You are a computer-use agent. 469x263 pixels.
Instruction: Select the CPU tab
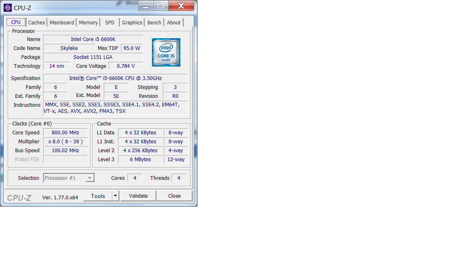pos(16,22)
